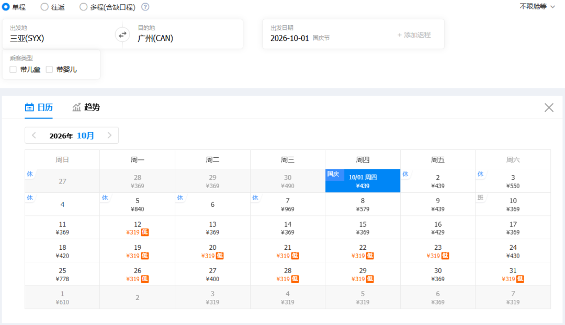Viewport: 565px width, 325px height.
Task: Edit the destination 广州(CAN) field
Action: pyautogui.click(x=186, y=34)
